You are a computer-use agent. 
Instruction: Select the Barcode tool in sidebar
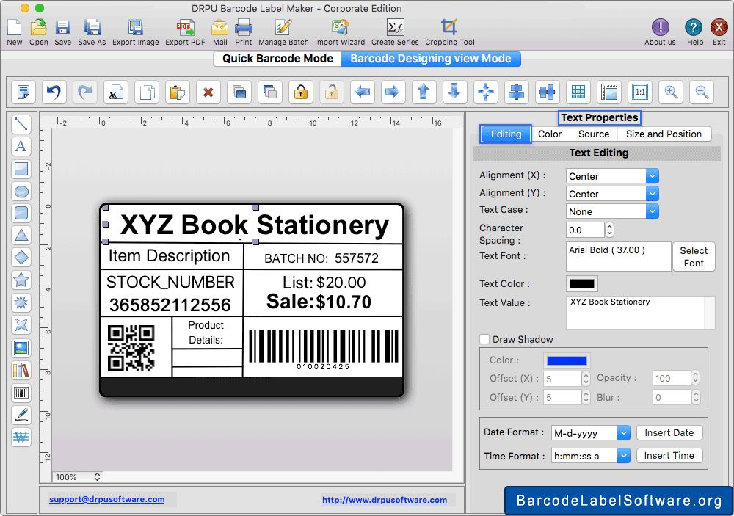(x=21, y=393)
